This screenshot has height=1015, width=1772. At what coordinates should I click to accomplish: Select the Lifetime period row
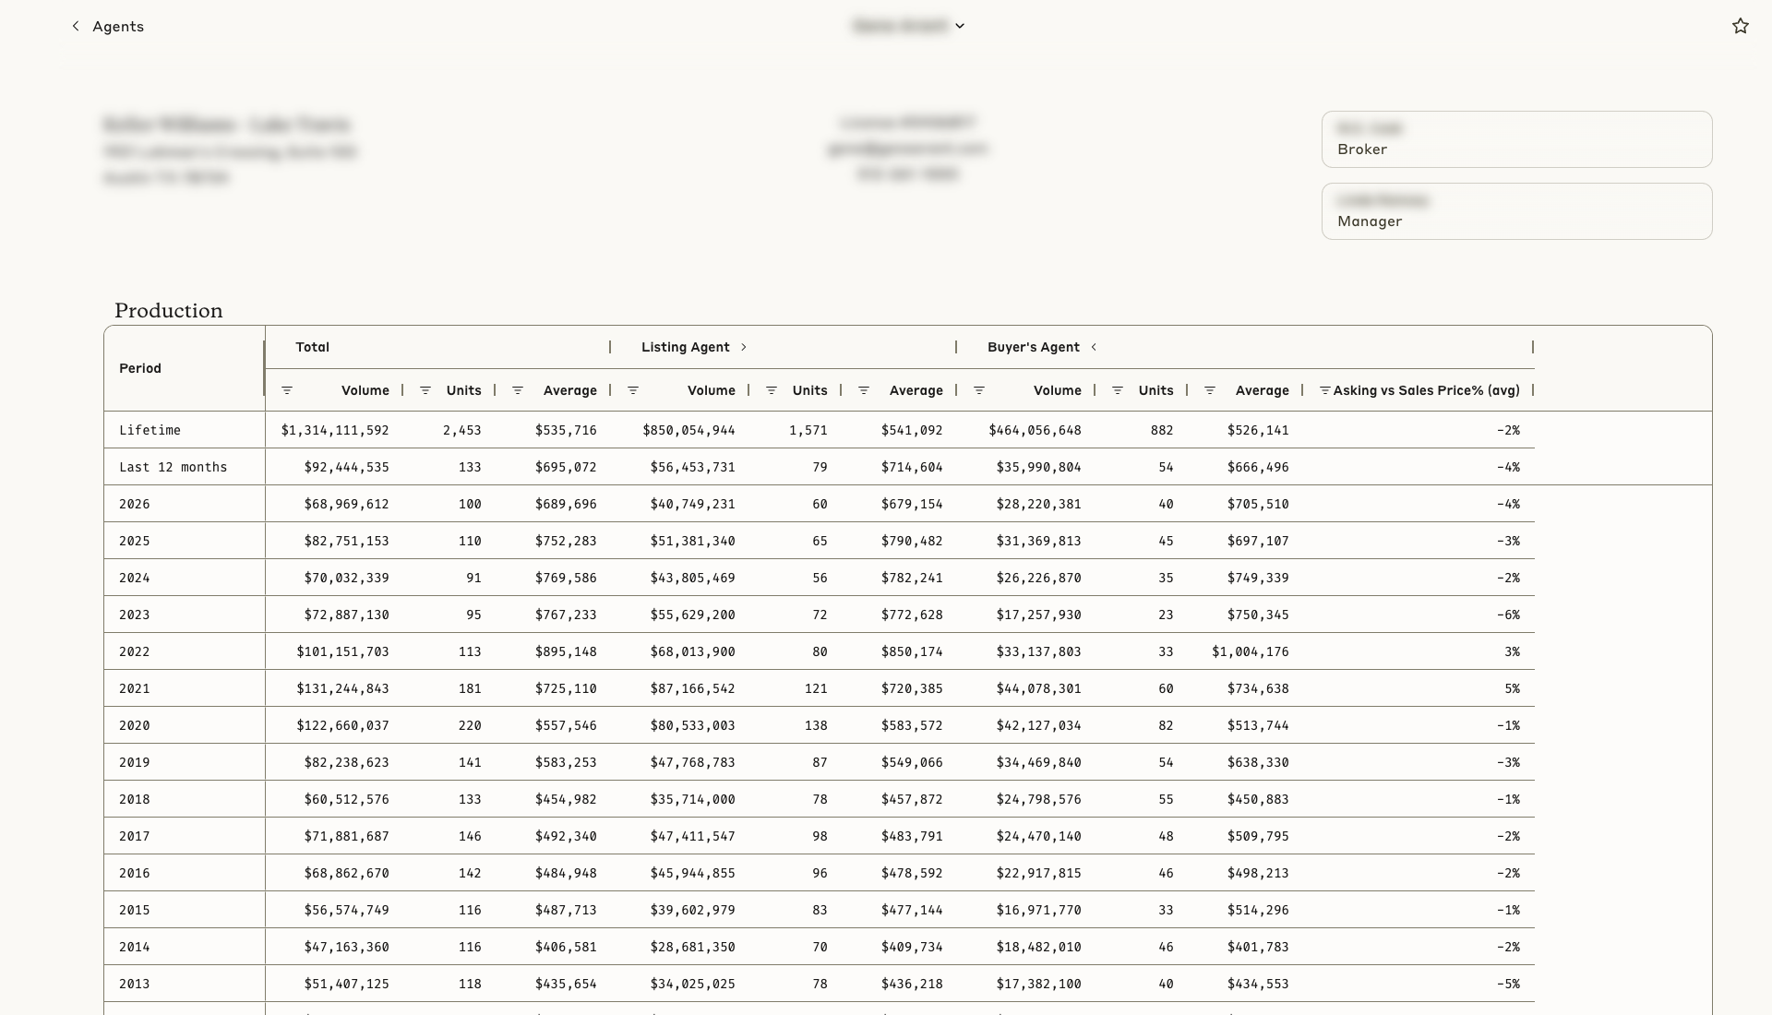tap(820, 430)
